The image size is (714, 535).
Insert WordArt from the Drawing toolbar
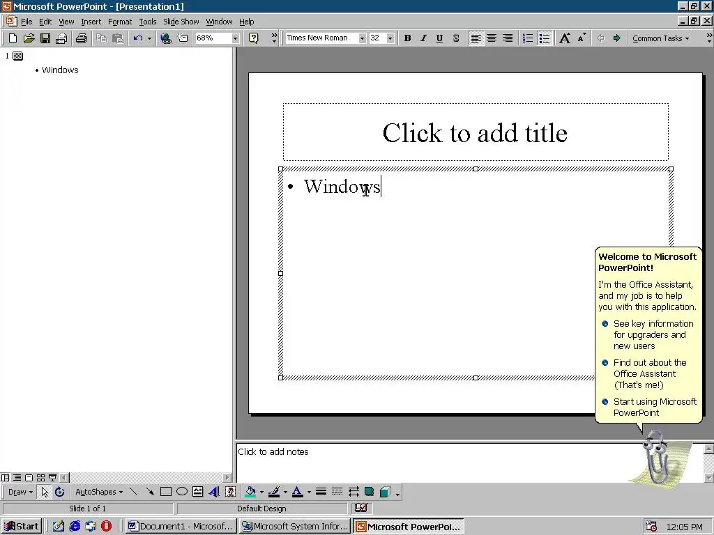[x=214, y=492]
